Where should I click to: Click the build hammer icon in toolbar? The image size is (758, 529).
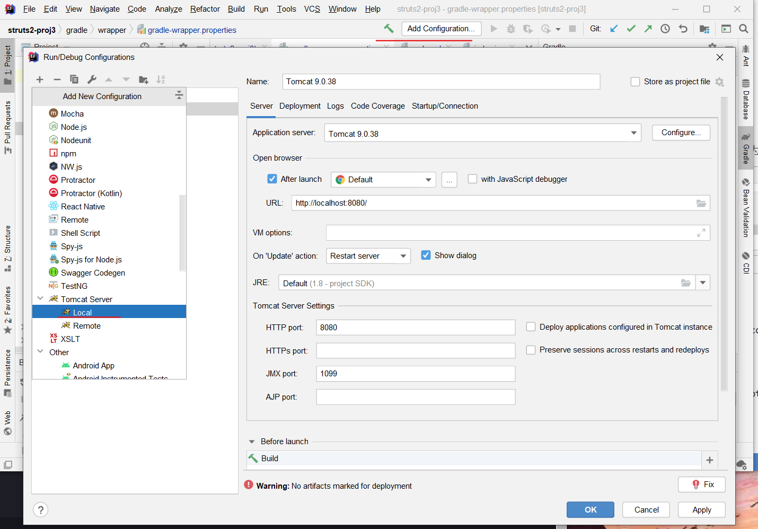[389, 29]
